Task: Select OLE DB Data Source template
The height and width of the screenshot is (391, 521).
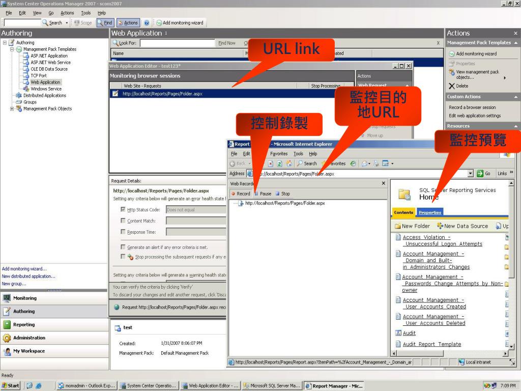Action: pos(49,69)
